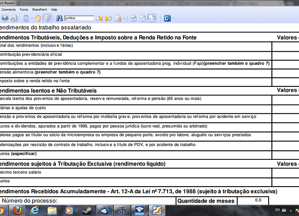
Task: Go to the next search result
Action: (108, 19)
